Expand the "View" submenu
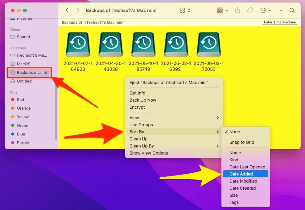Screen dimensions: 305x210 point(134,118)
